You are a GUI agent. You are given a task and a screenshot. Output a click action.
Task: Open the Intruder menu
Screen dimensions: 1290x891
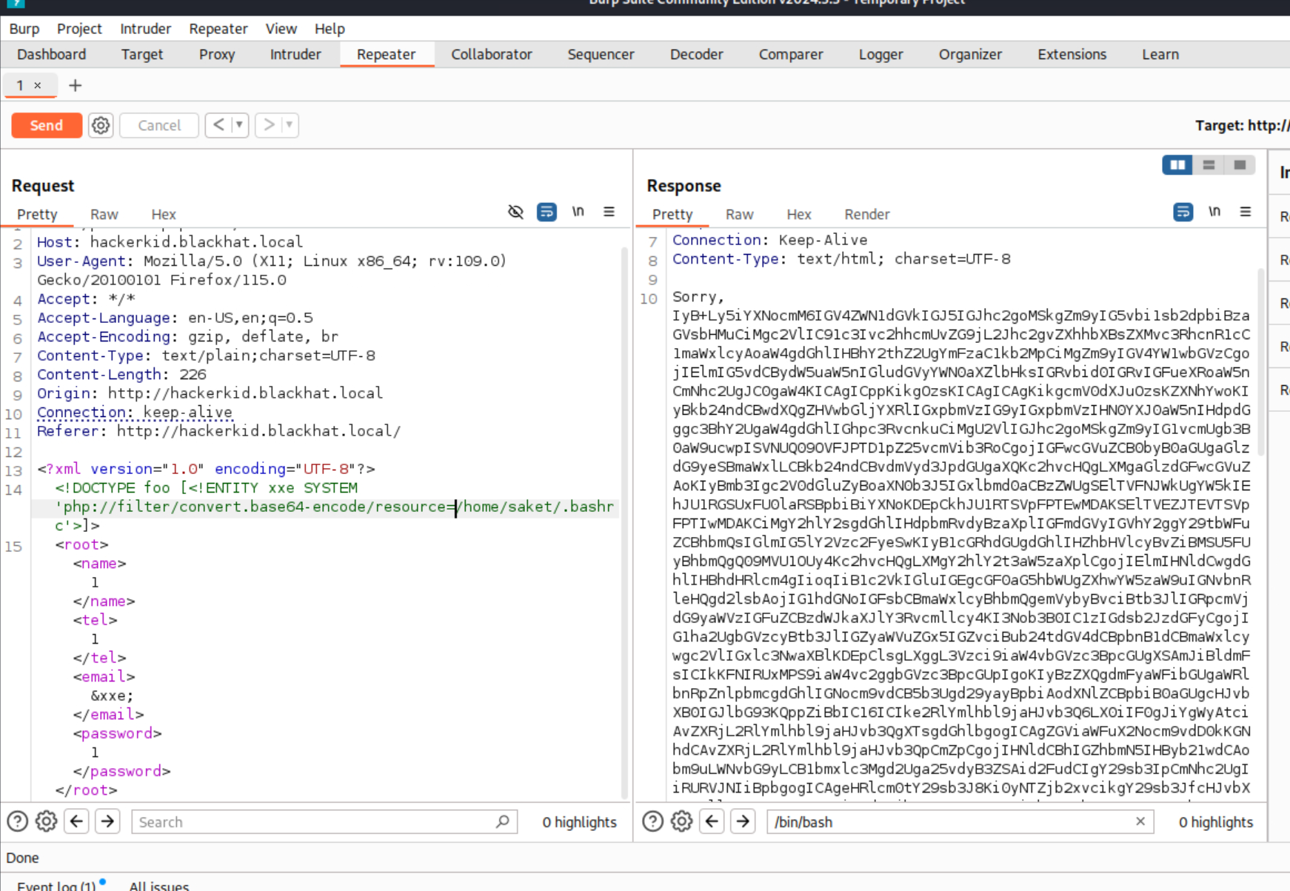click(x=145, y=29)
